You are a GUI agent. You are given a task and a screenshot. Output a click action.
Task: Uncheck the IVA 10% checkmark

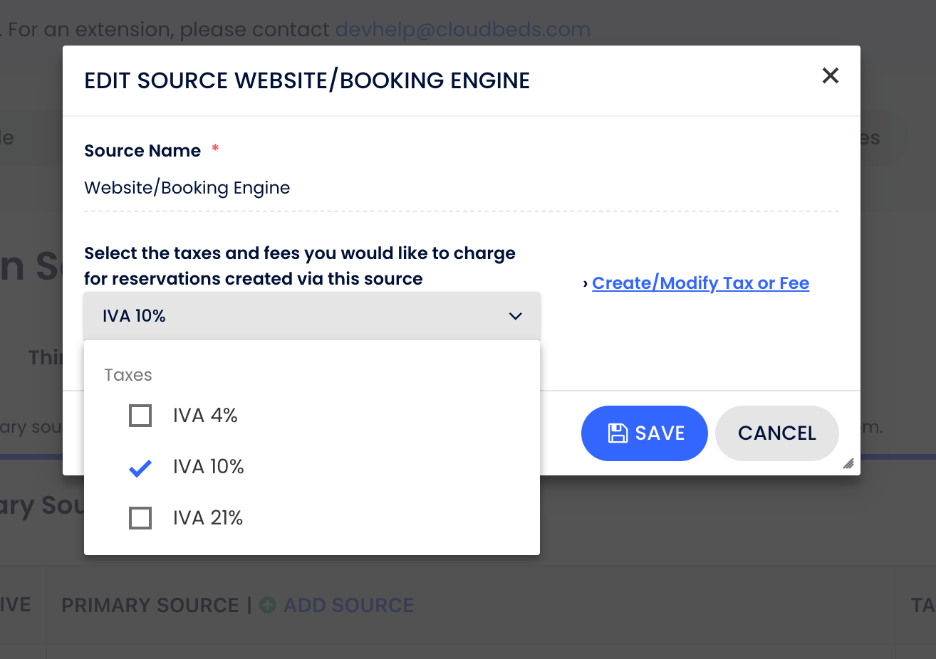point(140,467)
